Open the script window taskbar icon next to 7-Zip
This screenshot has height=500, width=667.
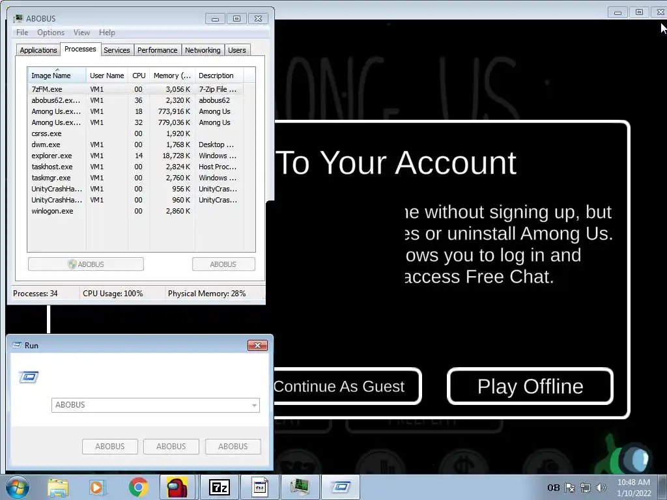(x=260, y=487)
